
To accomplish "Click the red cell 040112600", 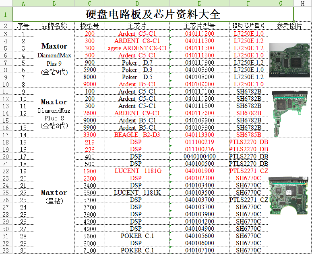I will click(x=199, y=113).
